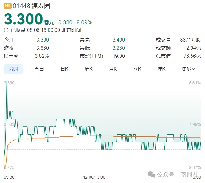Click the 成交量 8871万股 value

tap(190, 40)
